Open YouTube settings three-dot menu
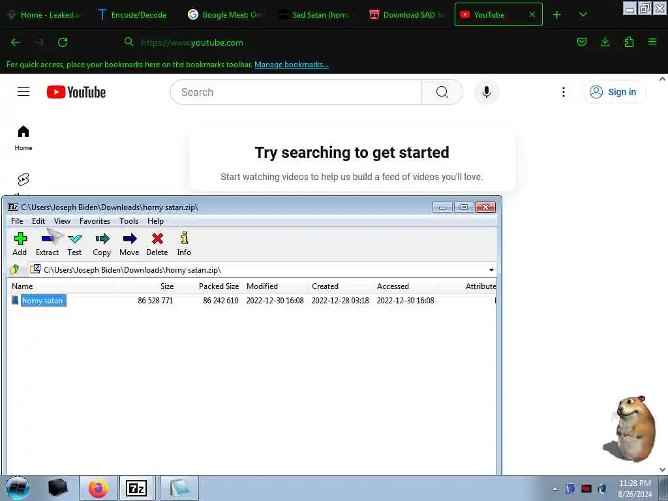The image size is (668, 501). 563,92
